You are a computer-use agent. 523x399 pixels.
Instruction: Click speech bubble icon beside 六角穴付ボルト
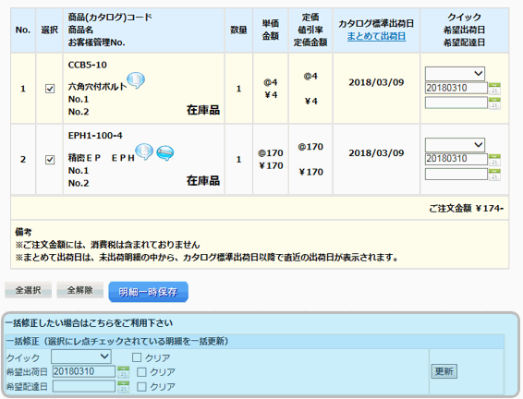click(136, 80)
